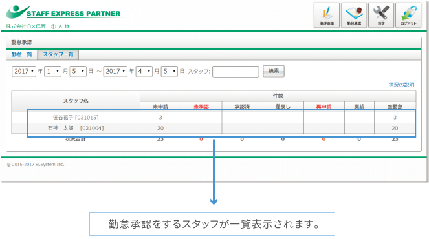Expand the start year 2017 dropdown
This screenshot has height=239, width=429.
[24, 71]
